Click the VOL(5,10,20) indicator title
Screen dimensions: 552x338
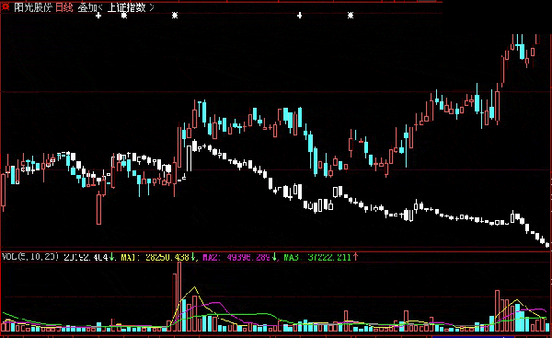(30, 257)
